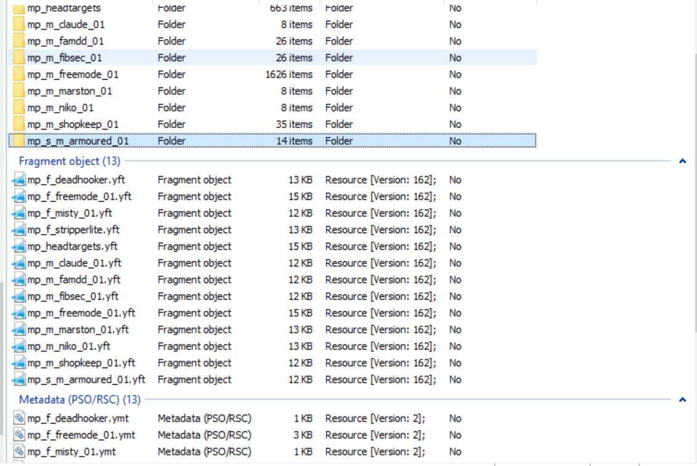The image size is (697, 466).
Task: Click the mp_m_niko_01.yft fragment icon
Action: [x=19, y=346]
